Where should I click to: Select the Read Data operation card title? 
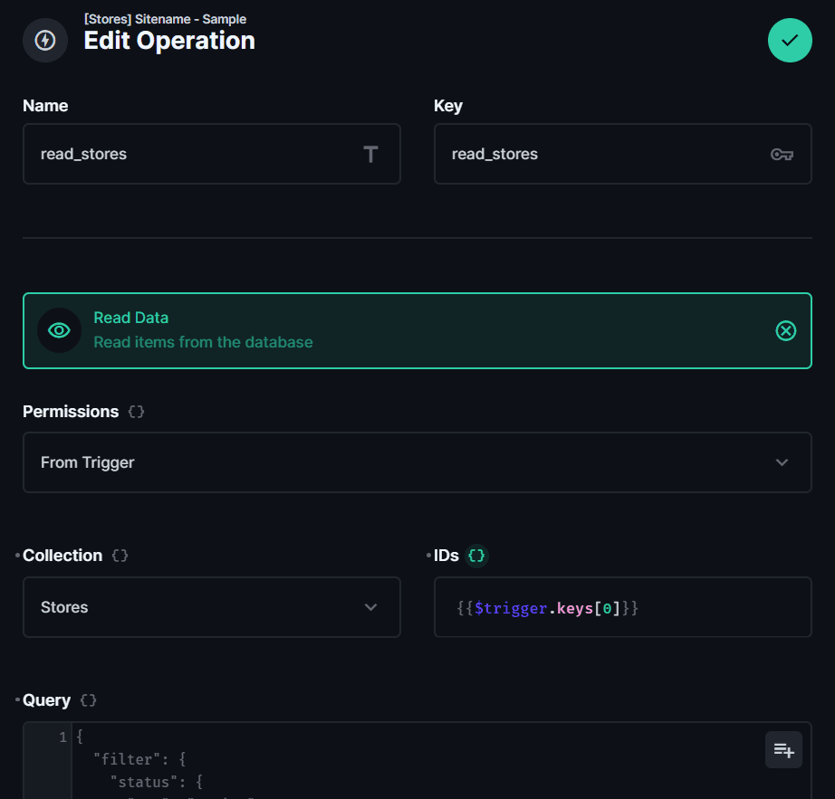(x=131, y=318)
